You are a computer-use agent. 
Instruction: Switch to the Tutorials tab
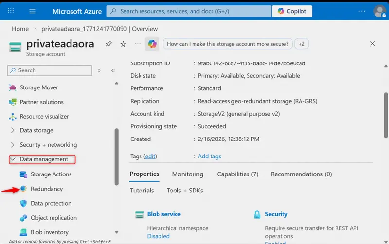[x=142, y=191]
